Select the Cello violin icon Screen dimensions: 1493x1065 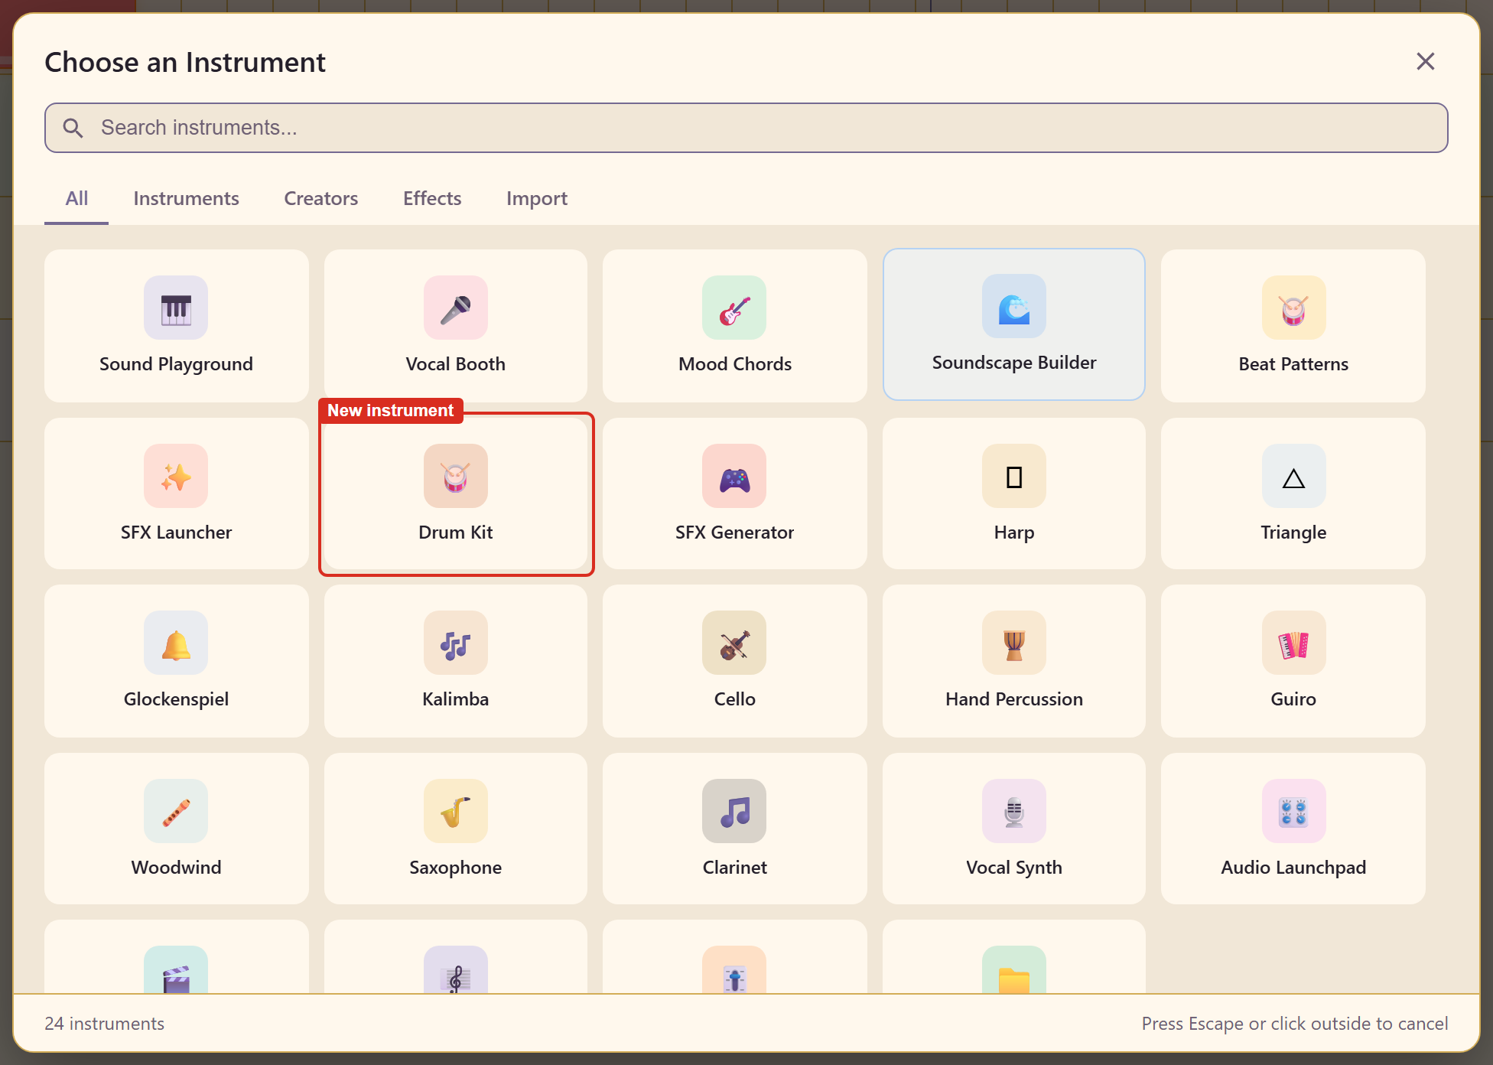tap(734, 643)
